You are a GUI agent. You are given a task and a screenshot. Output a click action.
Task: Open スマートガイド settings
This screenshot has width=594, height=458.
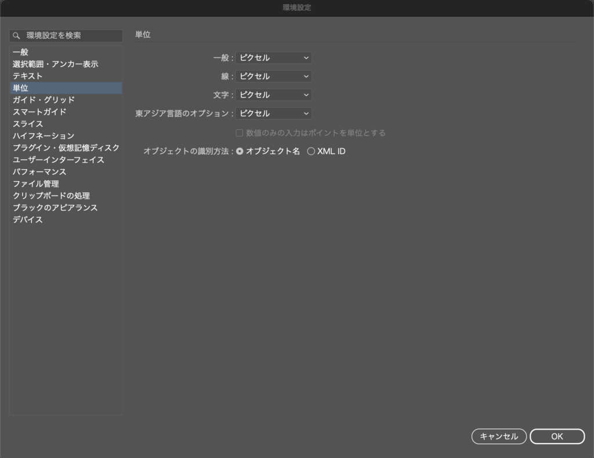point(39,112)
